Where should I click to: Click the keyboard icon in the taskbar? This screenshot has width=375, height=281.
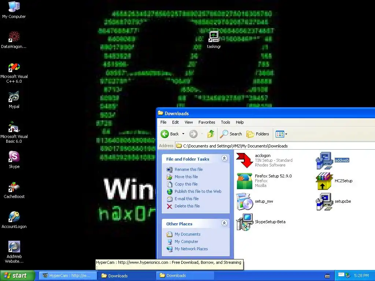point(327,276)
